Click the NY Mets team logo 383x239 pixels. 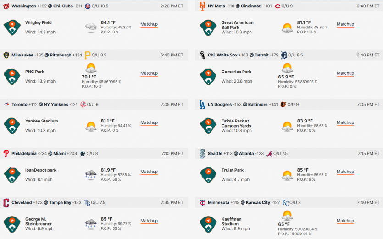tap(202, 6)
